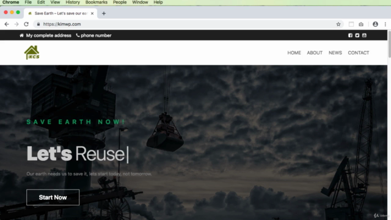Click the Facebook icon in the top bar

350,35
